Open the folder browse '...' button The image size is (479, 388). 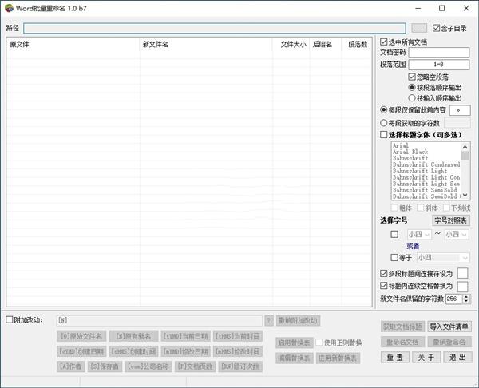coord(419,29)
